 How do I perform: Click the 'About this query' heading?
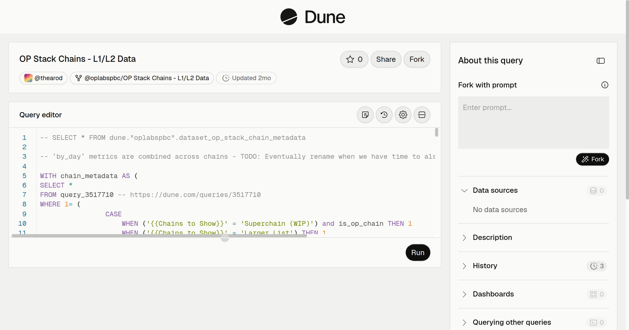pyautogui.click(x=490, y=60)
